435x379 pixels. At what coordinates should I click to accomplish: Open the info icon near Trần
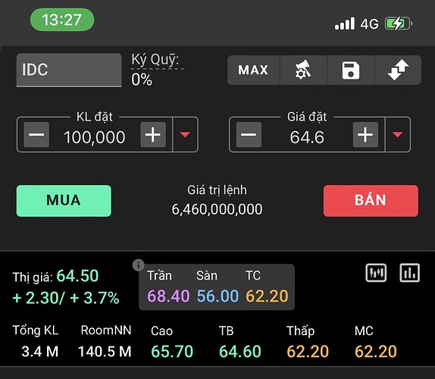tap(138, 265)
